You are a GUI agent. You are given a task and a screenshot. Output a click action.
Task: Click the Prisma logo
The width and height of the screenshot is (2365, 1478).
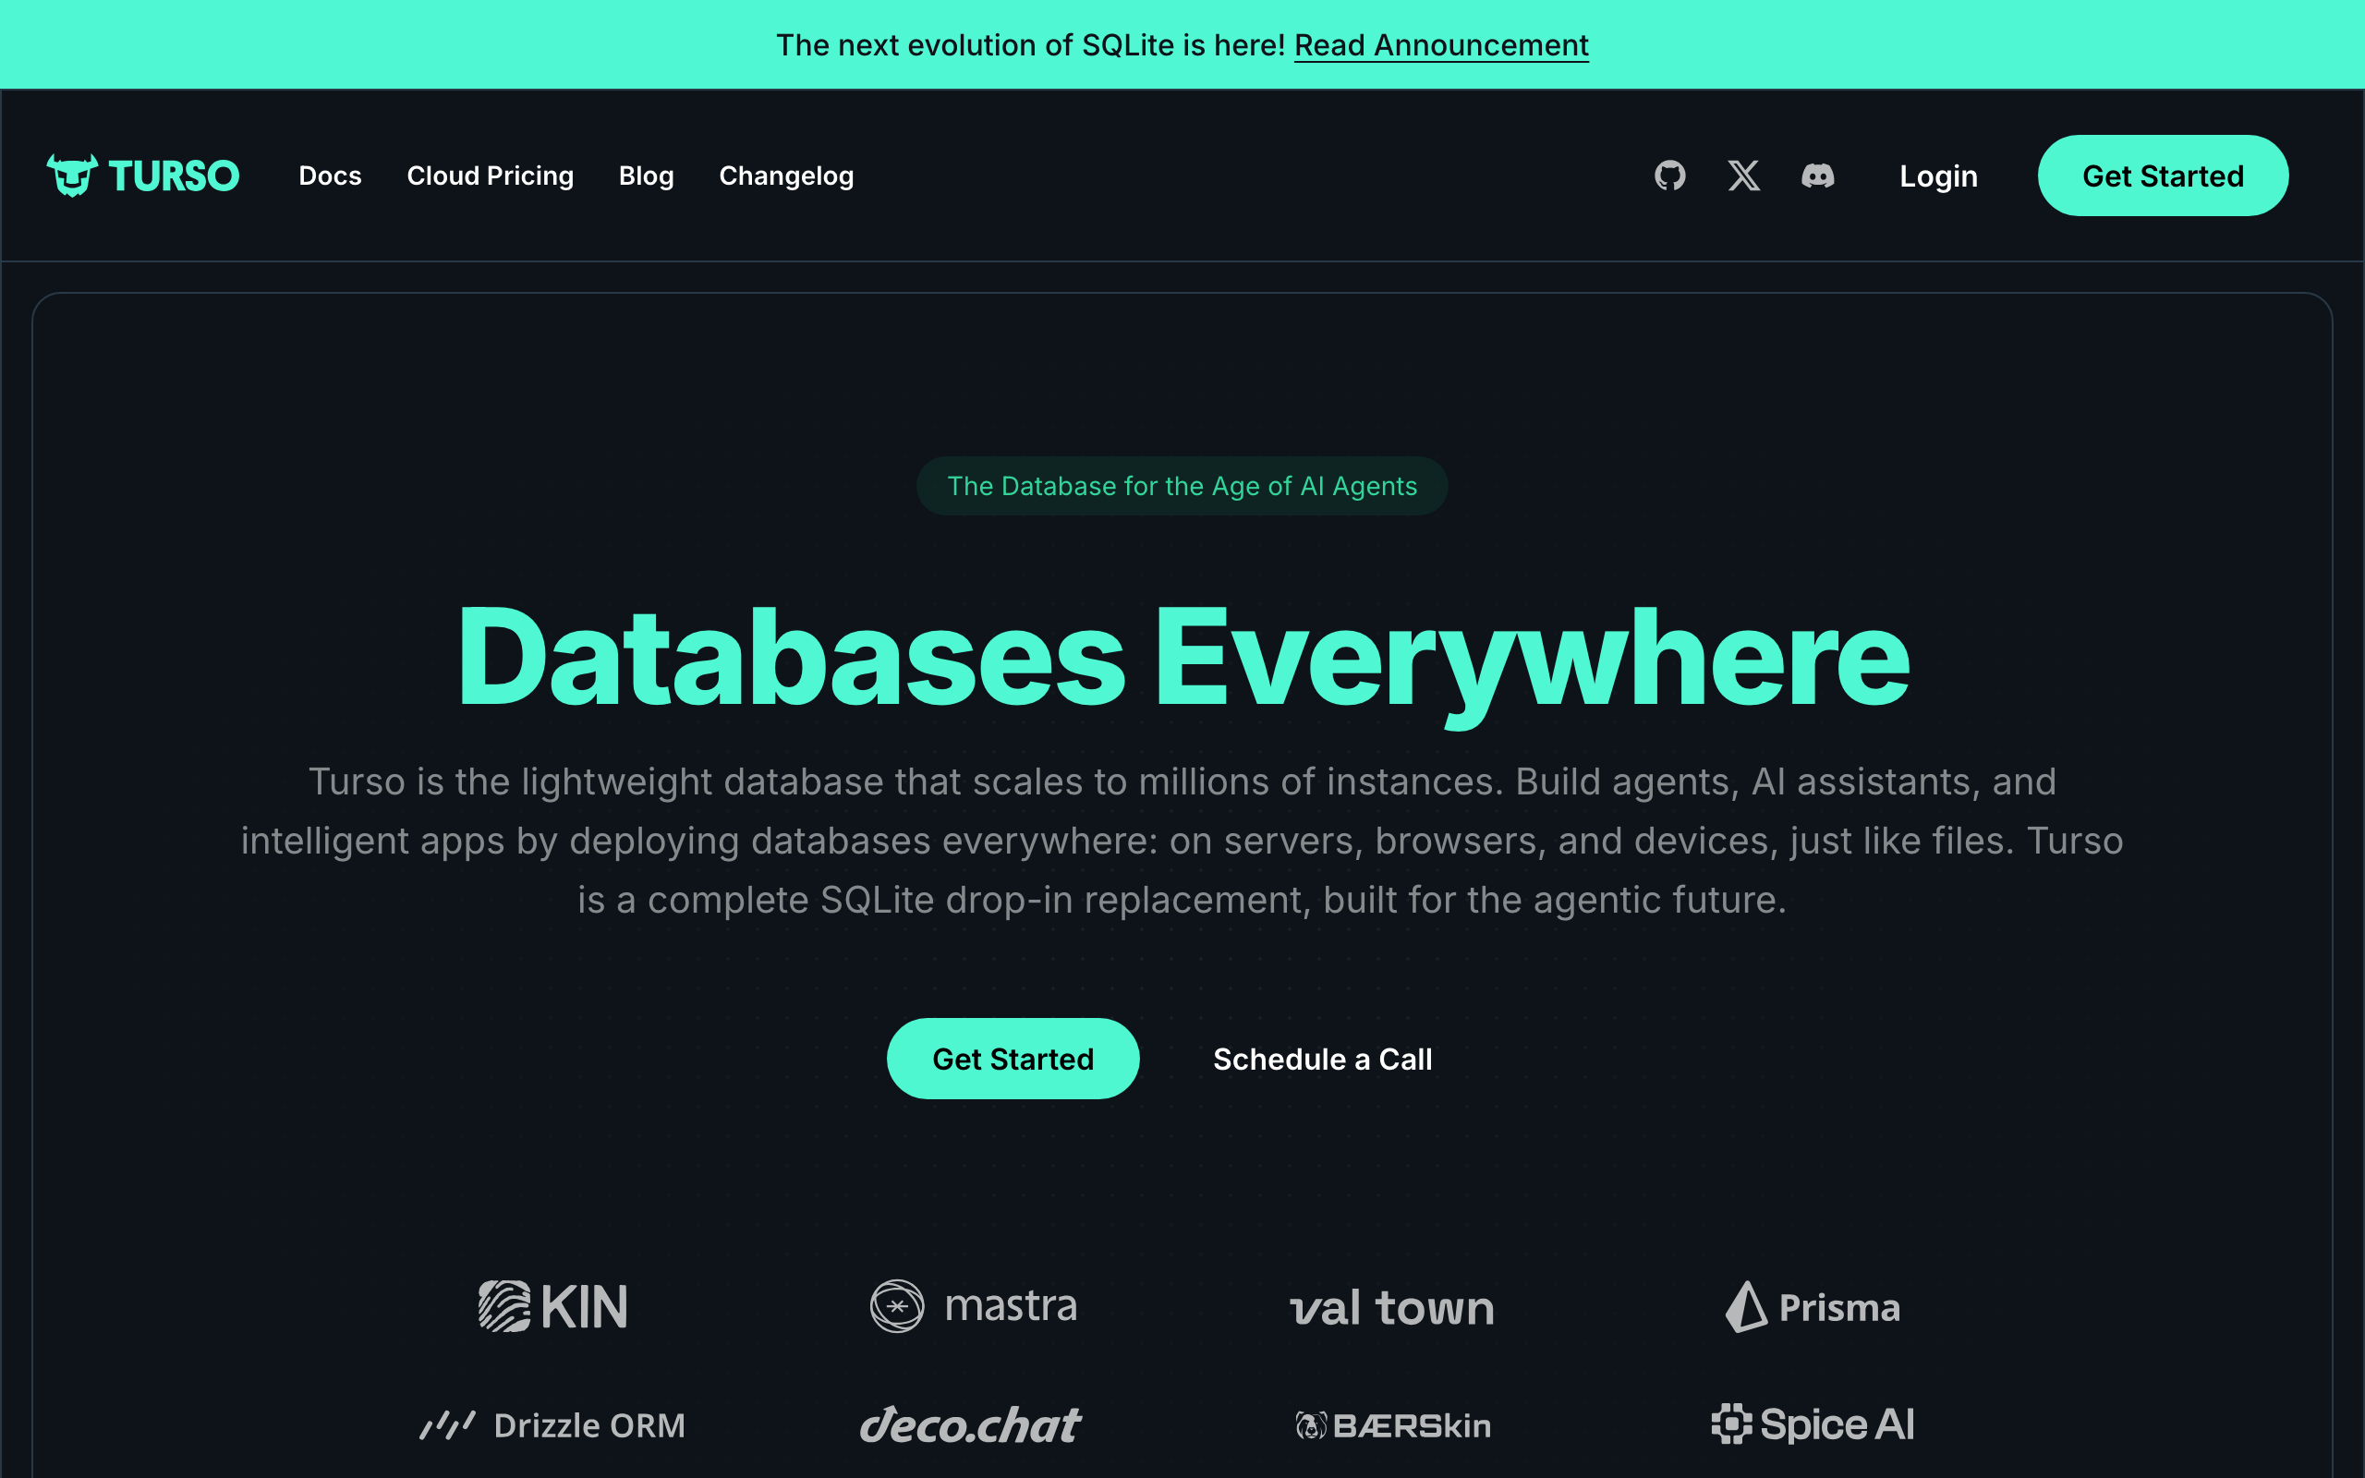pos(1813,1307)
